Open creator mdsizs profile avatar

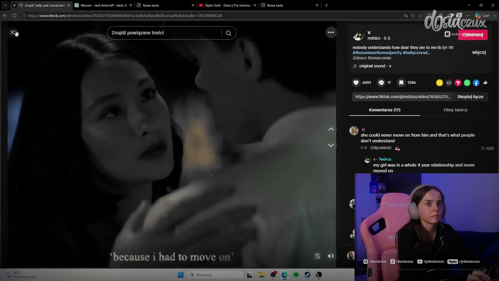358,35
